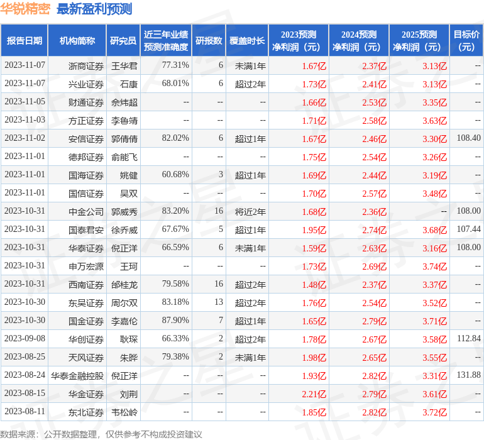Screen dimensions: 484x440
Task: Click target price 108.40
Action: pos(469,138)
